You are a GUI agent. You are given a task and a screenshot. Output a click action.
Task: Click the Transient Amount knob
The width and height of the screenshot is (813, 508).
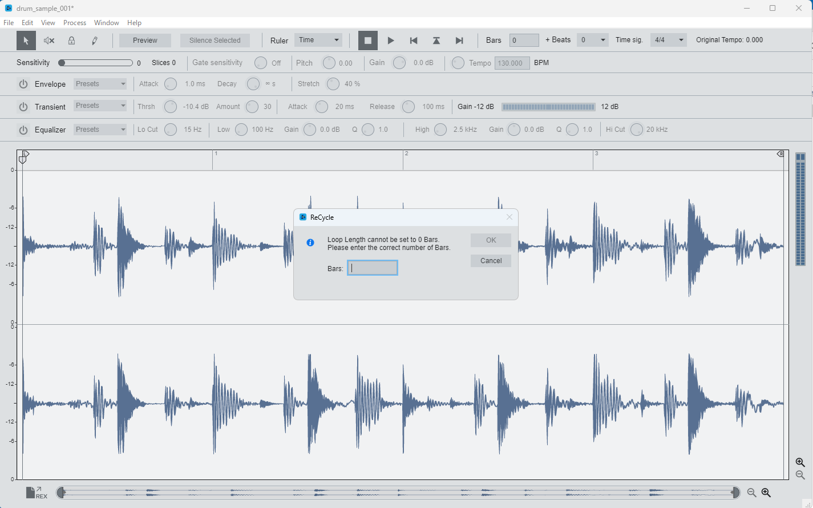coord(252,107)
